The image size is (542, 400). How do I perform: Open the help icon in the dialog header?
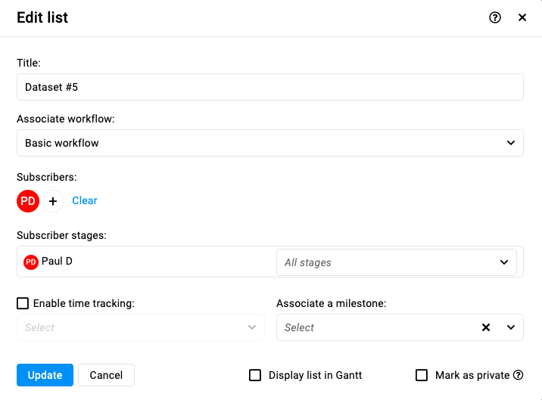494,17
